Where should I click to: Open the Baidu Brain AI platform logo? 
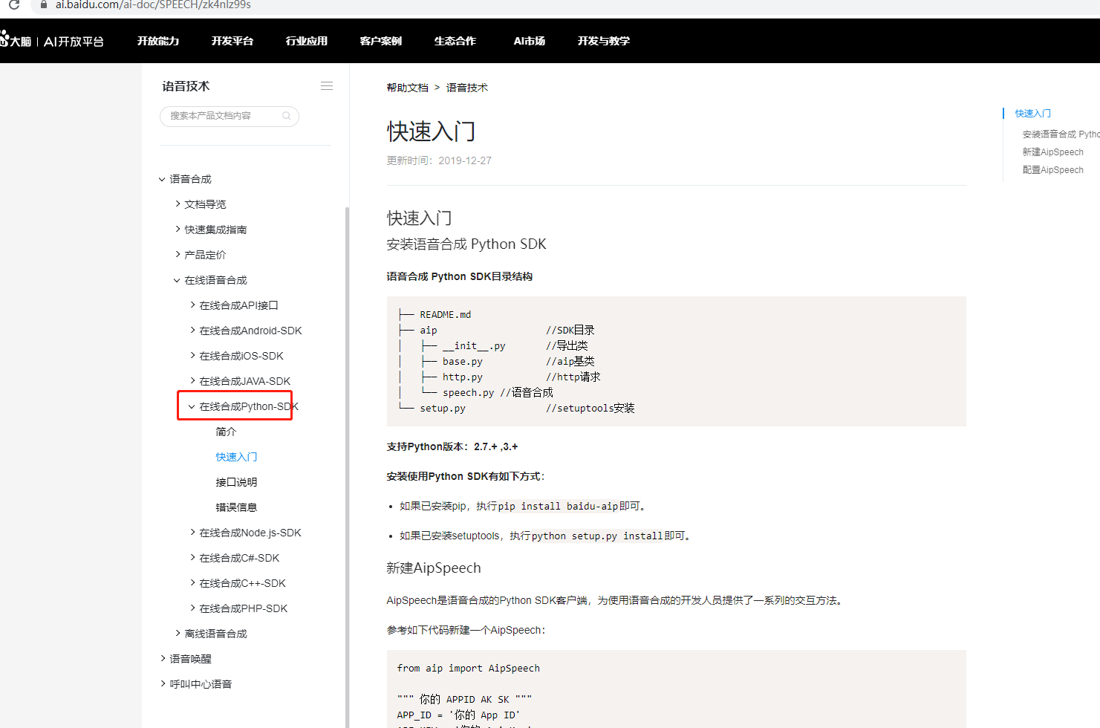[x=52, y=41]
